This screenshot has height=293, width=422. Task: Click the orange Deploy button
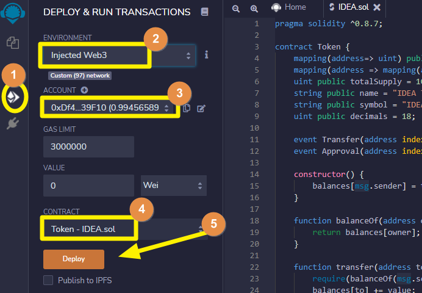[x=74, y=259]
